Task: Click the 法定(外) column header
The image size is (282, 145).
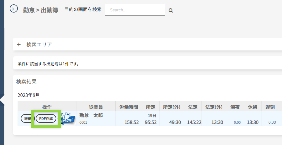Action: click(x=214, y=107)
